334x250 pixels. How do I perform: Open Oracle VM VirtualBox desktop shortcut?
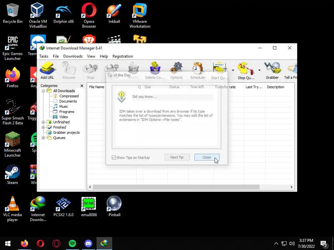[38, 16]
